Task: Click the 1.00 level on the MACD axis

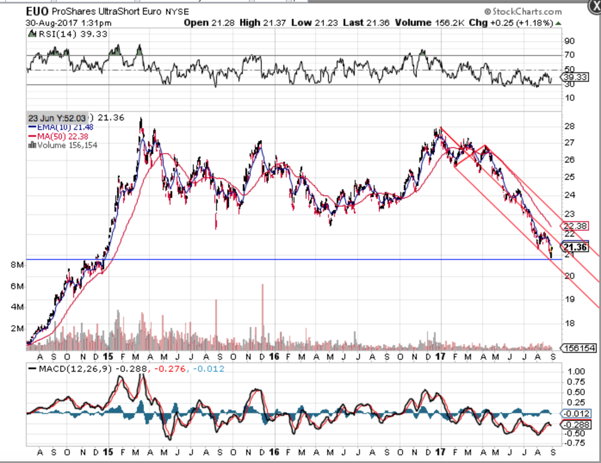Action: coord(576,371)
